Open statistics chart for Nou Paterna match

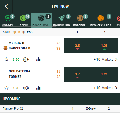pyautogui.click(x=38, y=88)
